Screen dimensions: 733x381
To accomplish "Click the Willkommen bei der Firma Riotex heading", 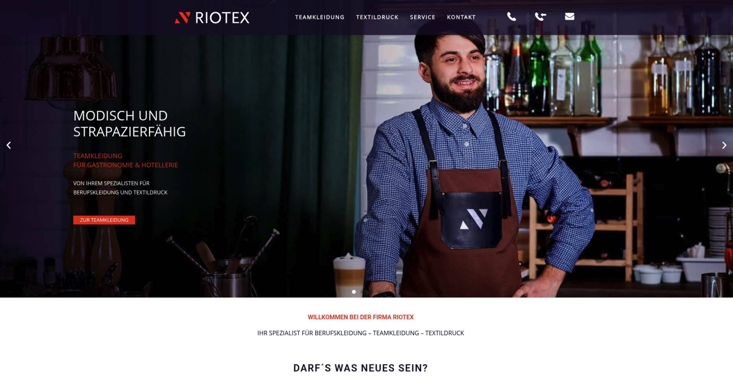I will pyautogui.click(x=361, y=317).
